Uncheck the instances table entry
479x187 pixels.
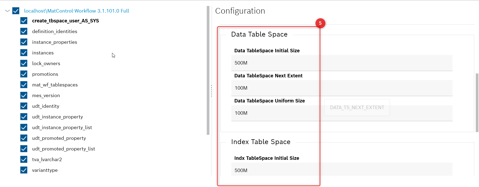[24, 53]
